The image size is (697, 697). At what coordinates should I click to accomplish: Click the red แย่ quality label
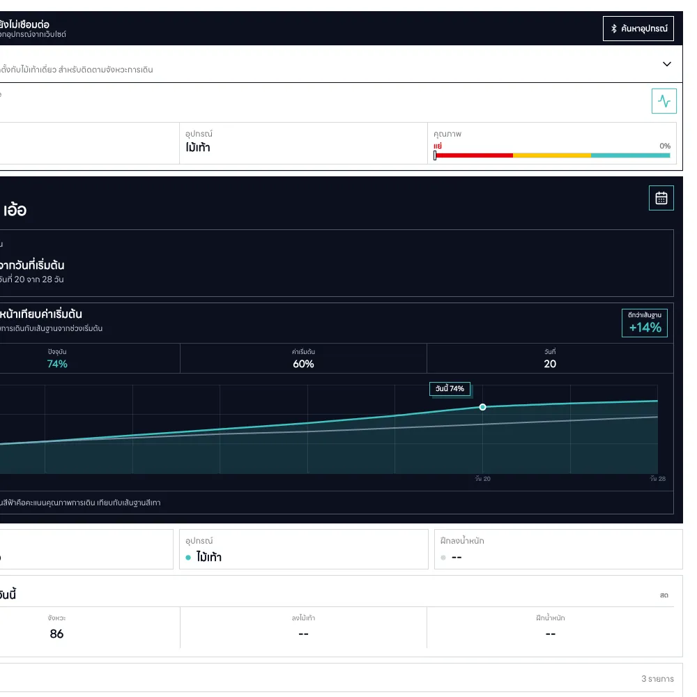tap(438, 146)
